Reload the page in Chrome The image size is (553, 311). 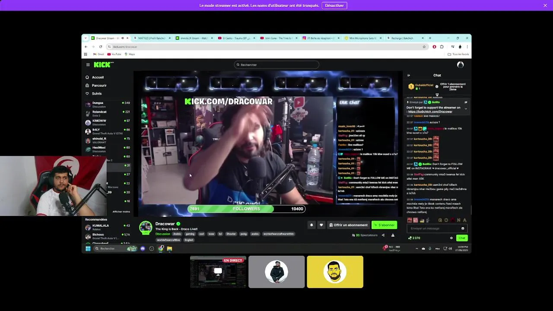pyautogui.click(x=101, y=47)
